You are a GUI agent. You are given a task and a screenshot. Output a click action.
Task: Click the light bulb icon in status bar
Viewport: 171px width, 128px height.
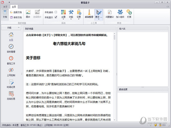150,125
